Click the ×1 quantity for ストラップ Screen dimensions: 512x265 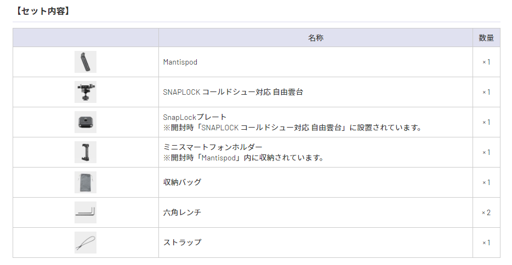point(486,243)
